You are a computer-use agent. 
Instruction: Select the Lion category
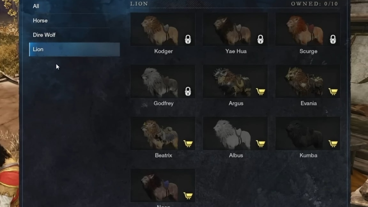pos(74,49)
